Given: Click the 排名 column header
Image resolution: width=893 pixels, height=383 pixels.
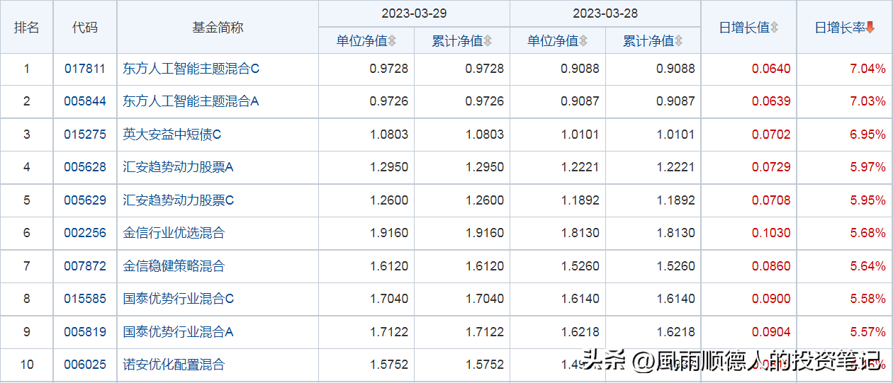Looking at the screenshot, I should point(27,28).
